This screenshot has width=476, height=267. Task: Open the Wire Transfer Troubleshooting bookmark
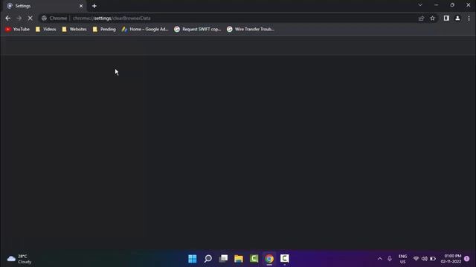click(251, 29)
